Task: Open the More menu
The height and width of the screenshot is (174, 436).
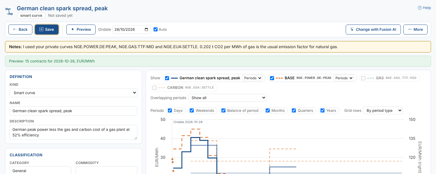Action: click(415, 30)
